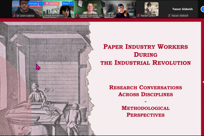Viewport: 204px width, 136px height.
Task: Click slide title 'Paper Industry Workers'
Action: tap(146, 47)
